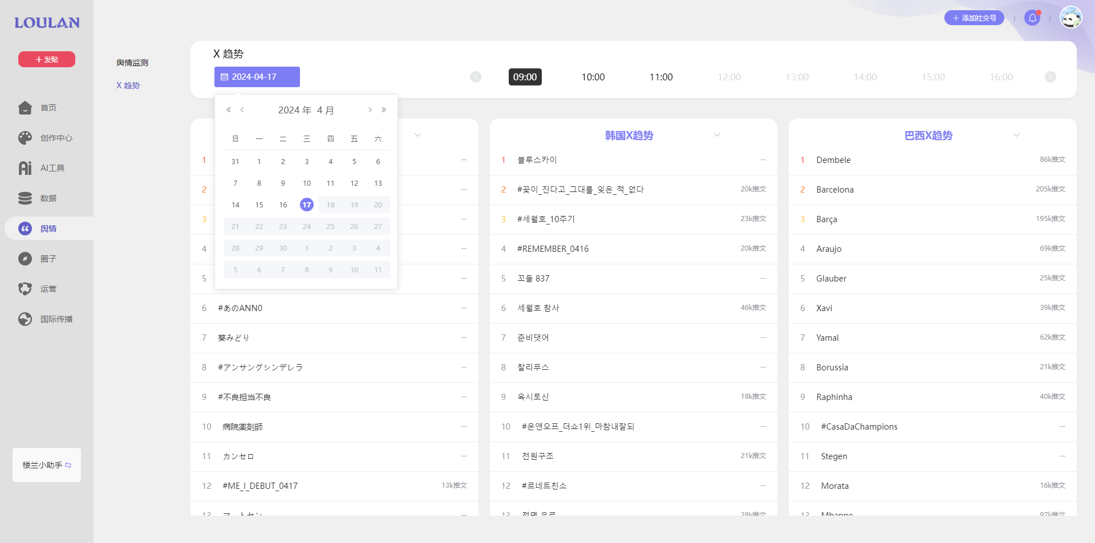Expand the 巴西X趋势 dropdown chevron

pos(1016,135)
